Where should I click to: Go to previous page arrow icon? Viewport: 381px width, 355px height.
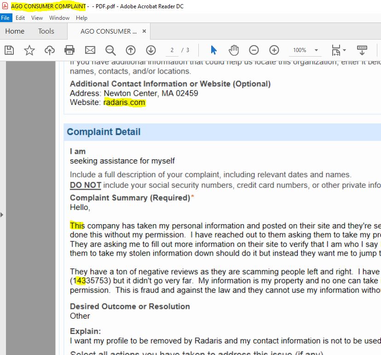[x=131, y=50]
